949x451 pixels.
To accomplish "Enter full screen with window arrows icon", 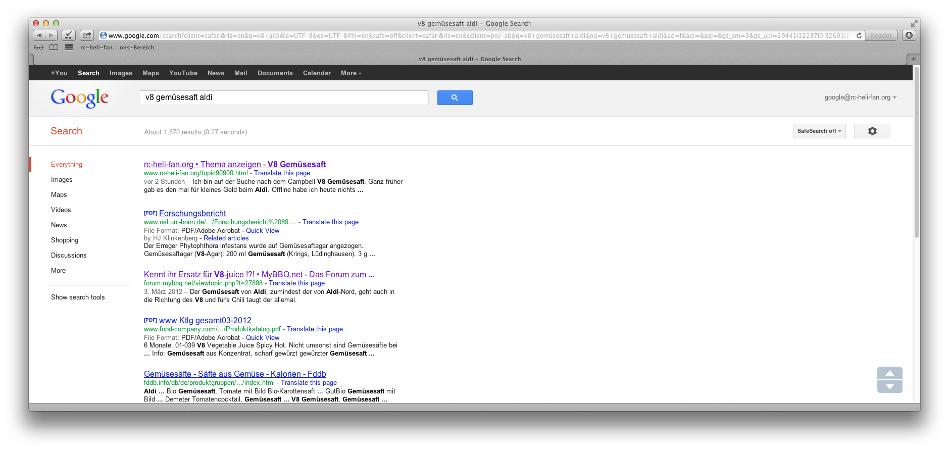I will point(914,23).
